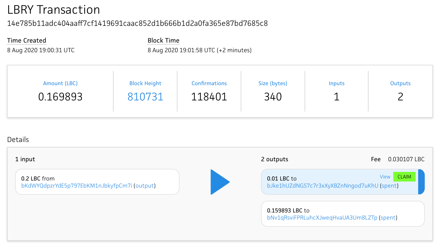
Task: Open output address bNv1qRsviFPRLuhcXJweqHvaUA3Um8LZTp
Action: (322, 218)
